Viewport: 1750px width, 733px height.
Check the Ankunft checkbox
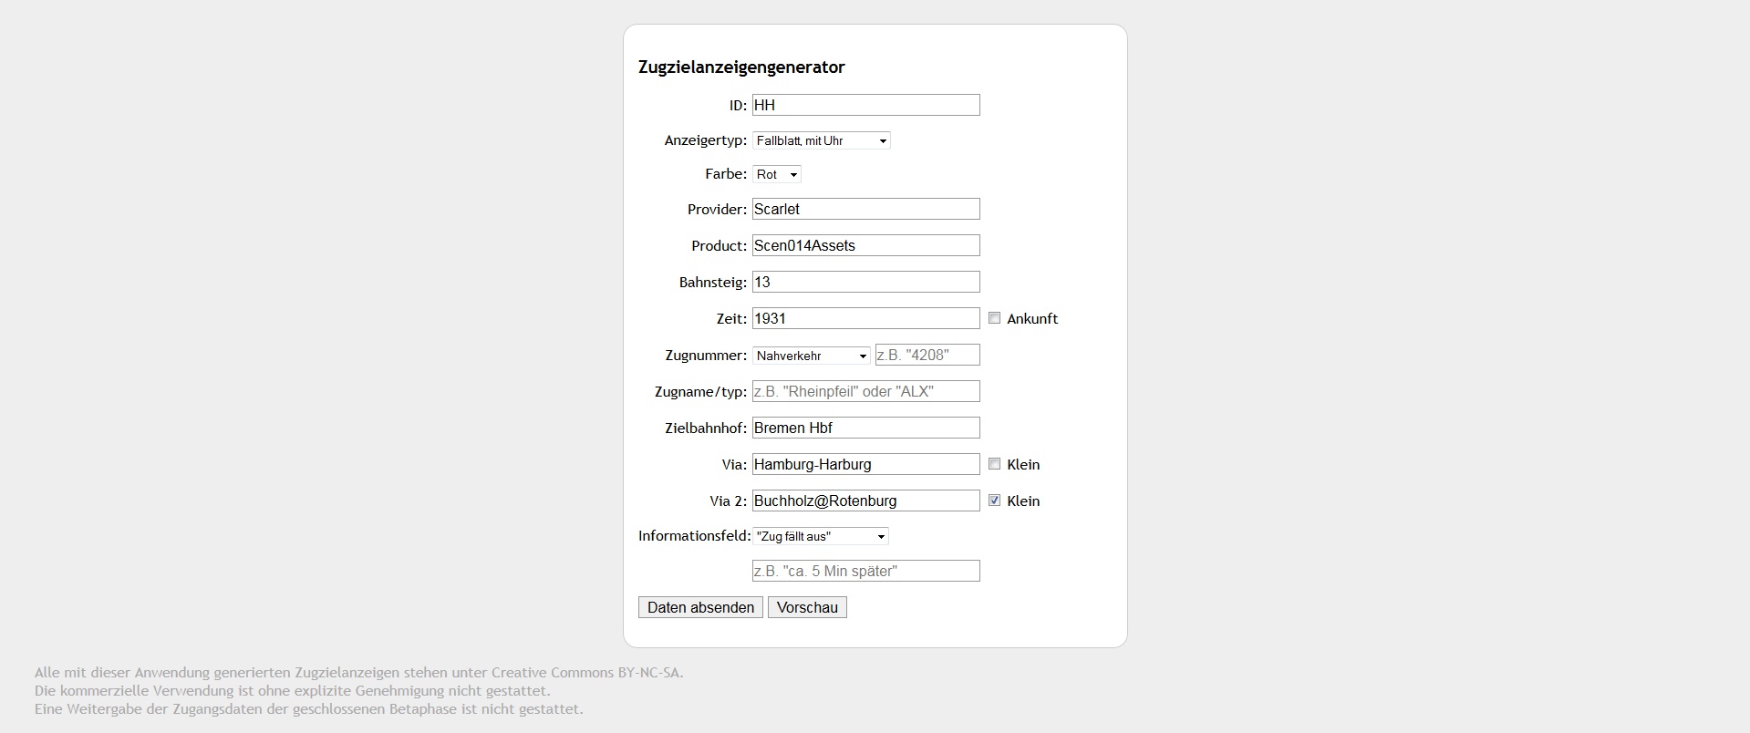[x=995, y=318]
